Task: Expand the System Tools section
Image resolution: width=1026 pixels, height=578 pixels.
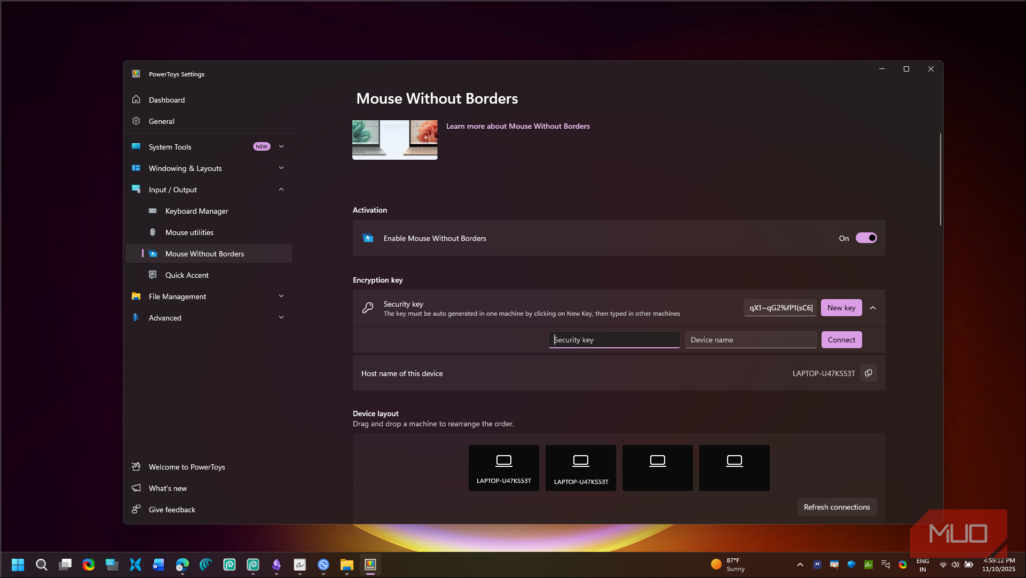Action: [281, 146]
